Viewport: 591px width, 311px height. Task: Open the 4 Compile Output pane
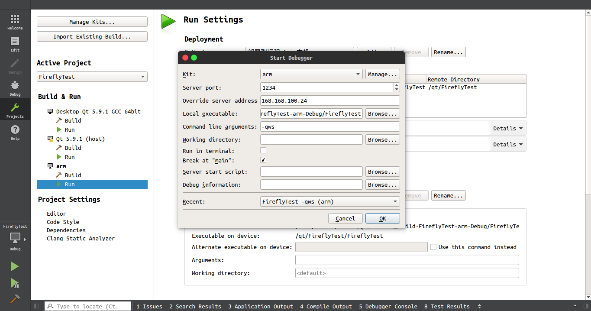click(x=326, y=306)
